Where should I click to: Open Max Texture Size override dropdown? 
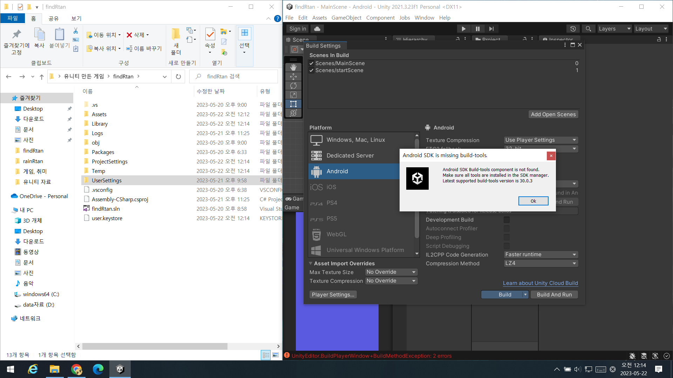tap(391, 272)
